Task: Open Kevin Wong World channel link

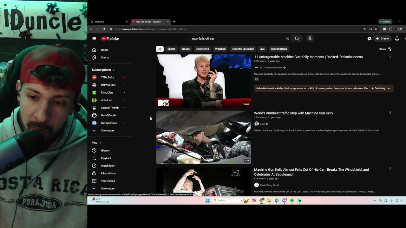Action: [269, 185]
